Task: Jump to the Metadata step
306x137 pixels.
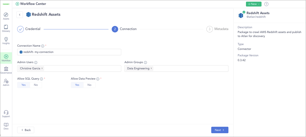Action: coord(217,29)
